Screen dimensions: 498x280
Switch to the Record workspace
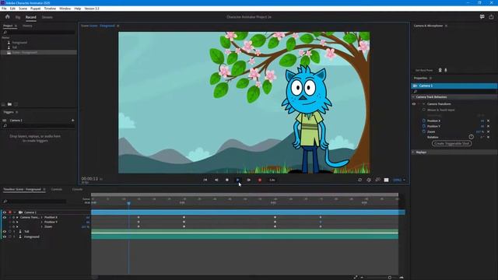click(x=31, y=17)
